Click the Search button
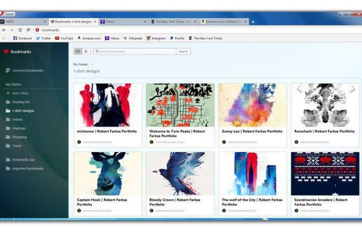This screenshot has height=232, width=362. [184, 52]
